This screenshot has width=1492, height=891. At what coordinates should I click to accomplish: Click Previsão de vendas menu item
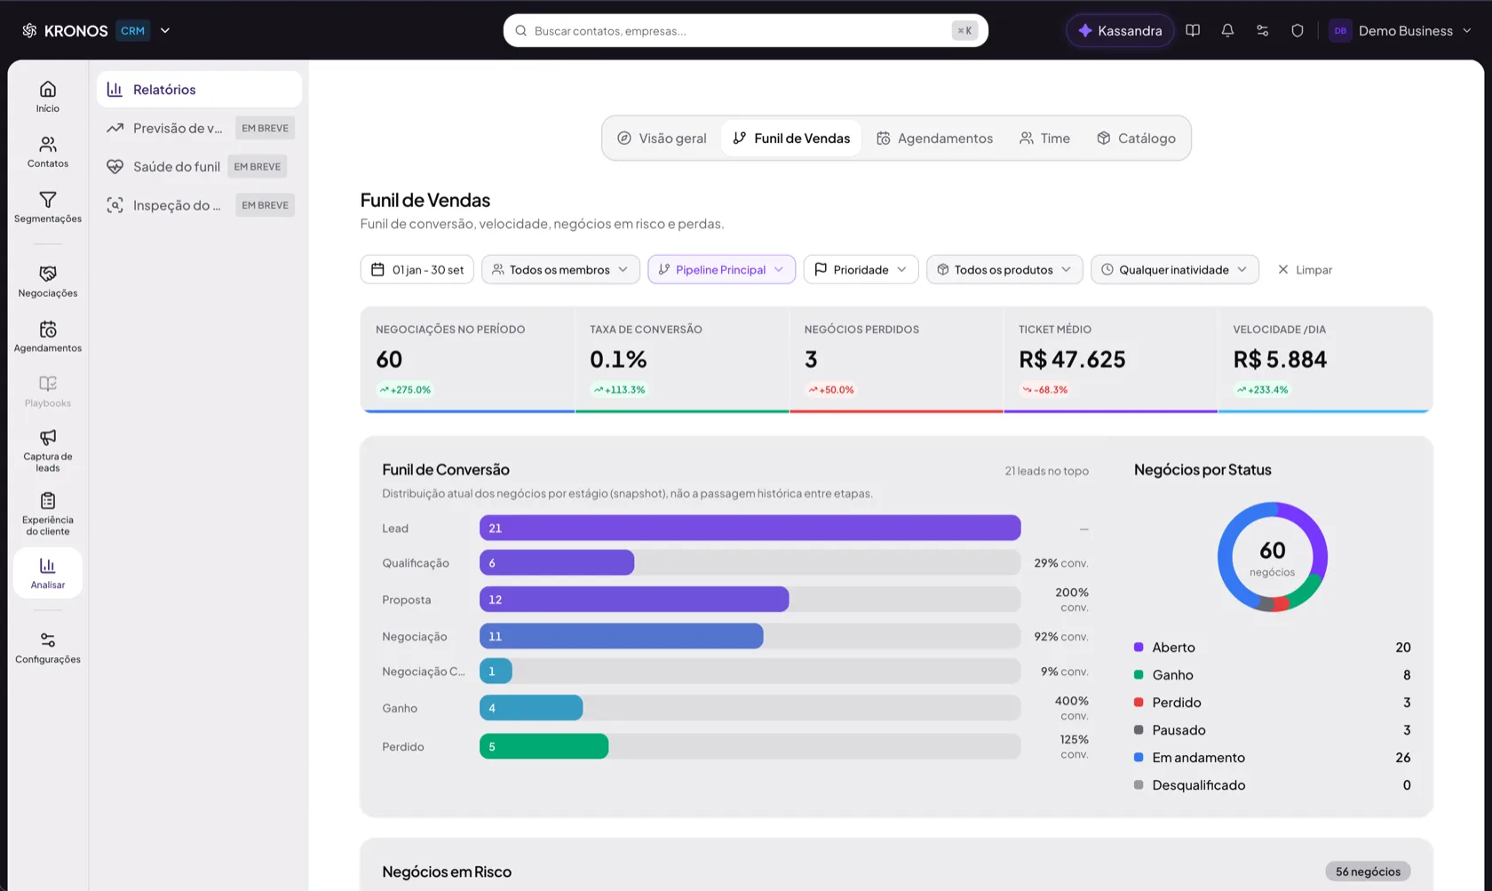[199, 128]
